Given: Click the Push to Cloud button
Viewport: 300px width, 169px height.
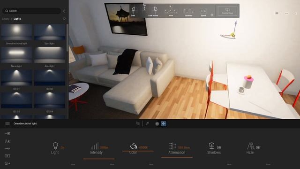Looking at the screenshot, I should [x=227, y=11].
